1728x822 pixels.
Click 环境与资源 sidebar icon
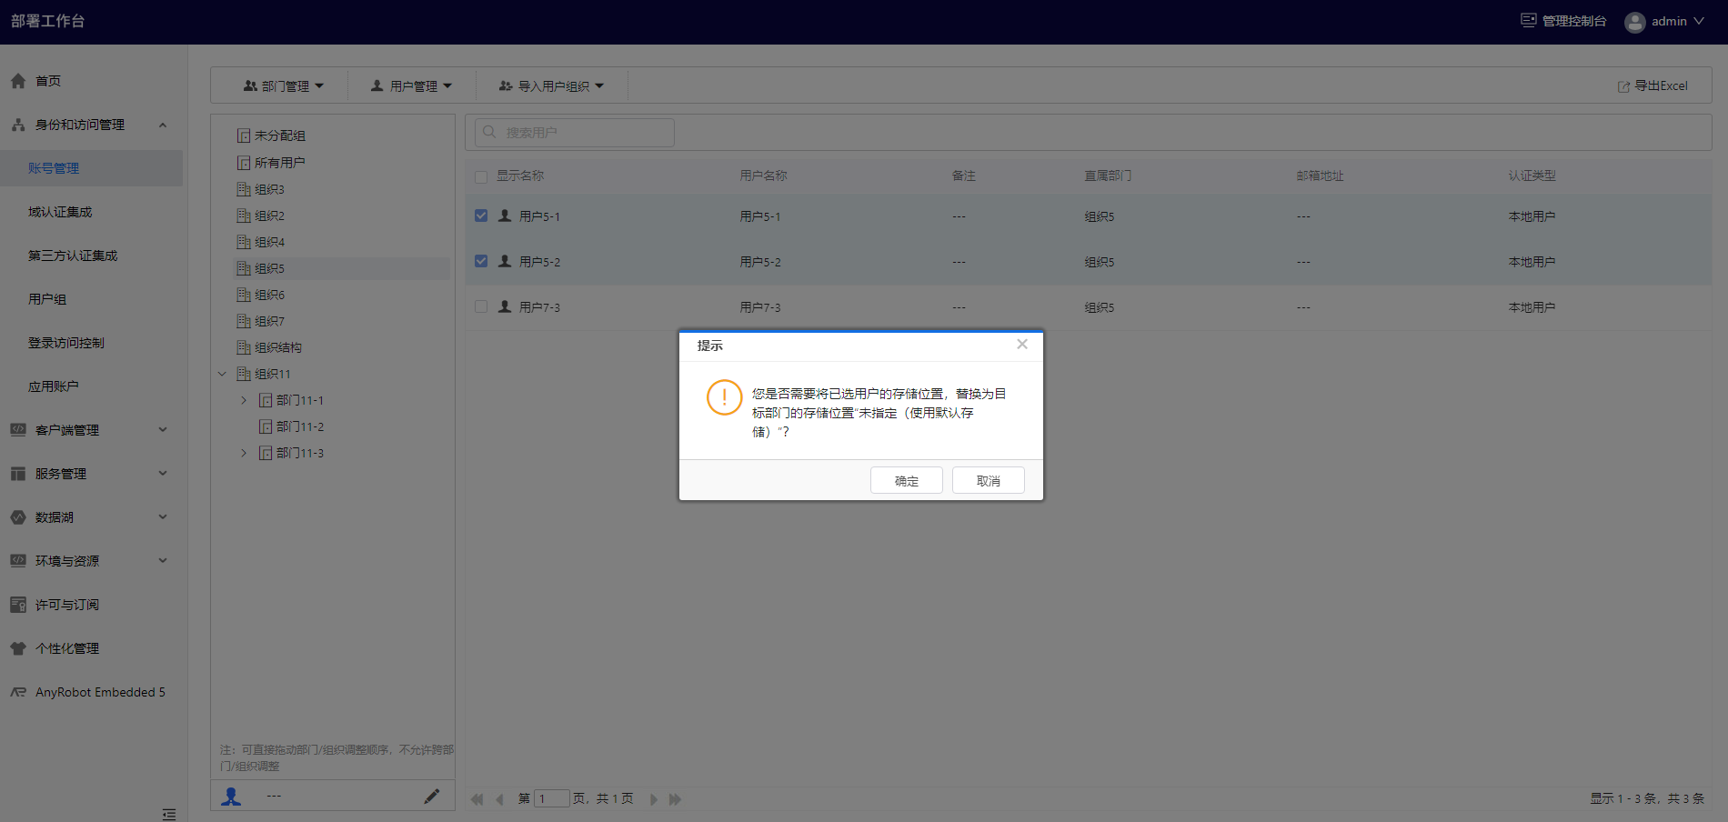point(18,560)
